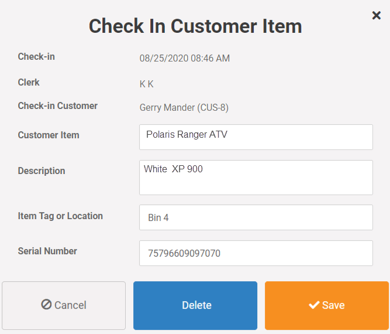This screenshot has height=334, width=390.
Task: Click the clerk name K K
Action: [x=147, y=84]
